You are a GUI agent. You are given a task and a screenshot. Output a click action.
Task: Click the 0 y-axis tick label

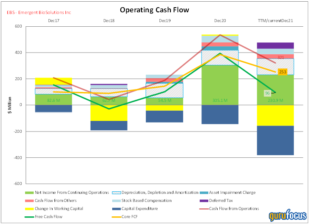[x=20, y=105]
